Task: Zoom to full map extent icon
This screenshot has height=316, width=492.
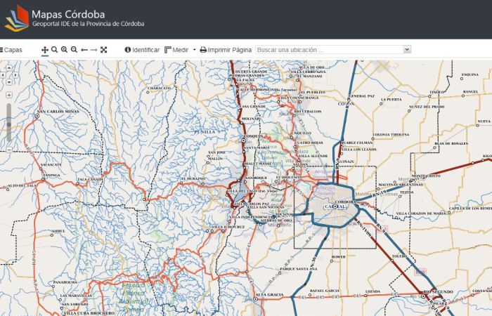Action: coord(103,50)
